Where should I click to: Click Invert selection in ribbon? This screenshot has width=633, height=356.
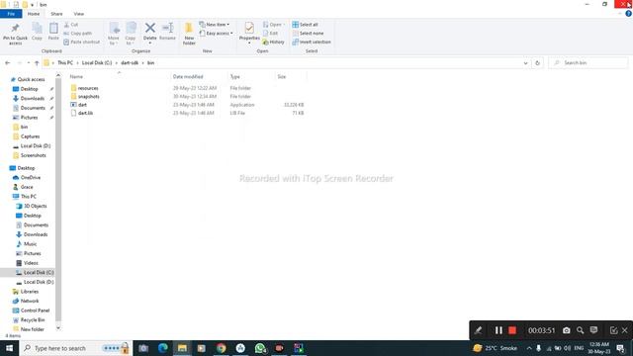click(312, 42)
